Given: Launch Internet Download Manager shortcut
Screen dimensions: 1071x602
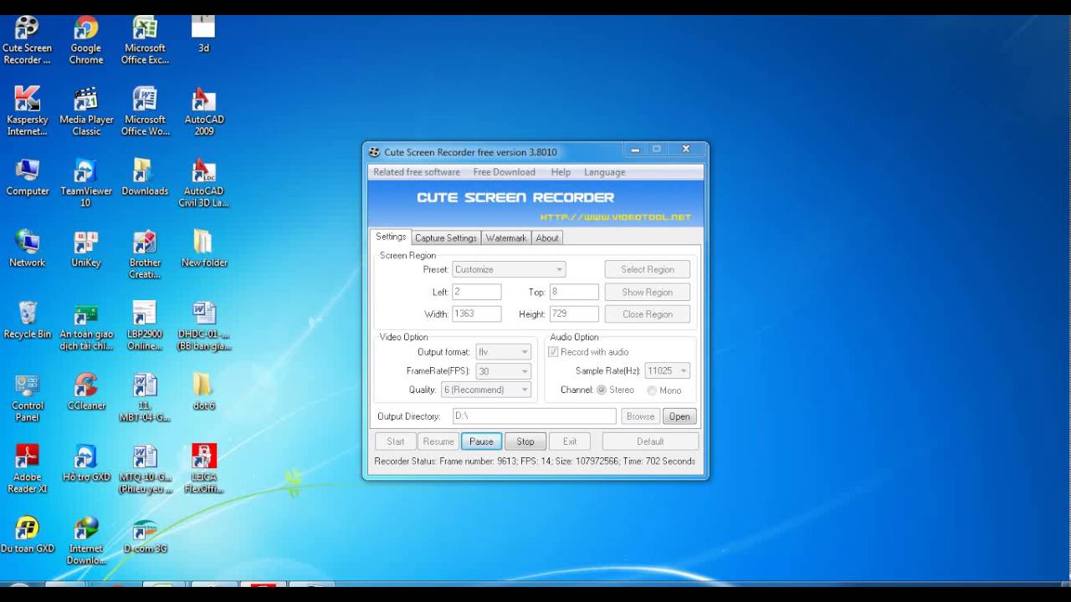Looking at the screenshot, I should coord(86,541).
